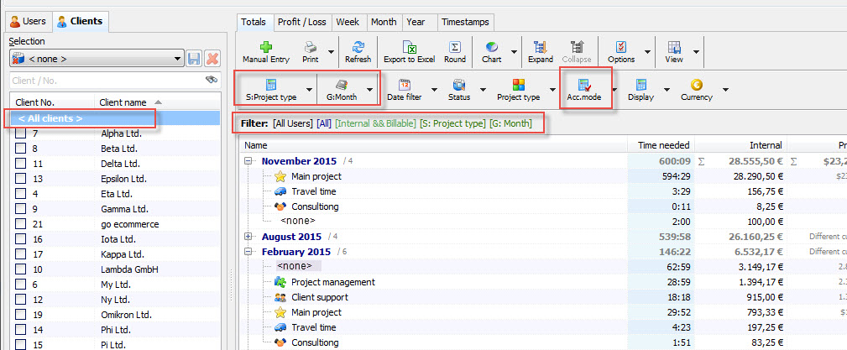Select Project management row under February 2015

pyautogui.click(x=332, y=282)
